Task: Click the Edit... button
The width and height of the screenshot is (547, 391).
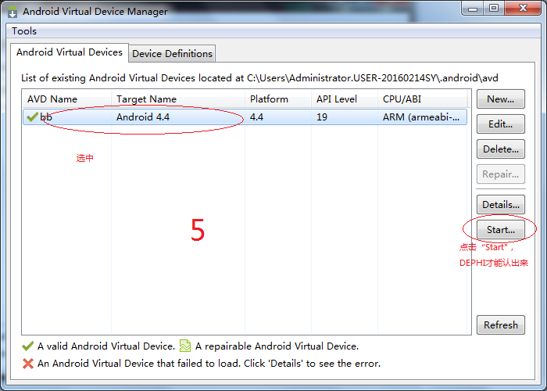Action: [x=500, y=124]
